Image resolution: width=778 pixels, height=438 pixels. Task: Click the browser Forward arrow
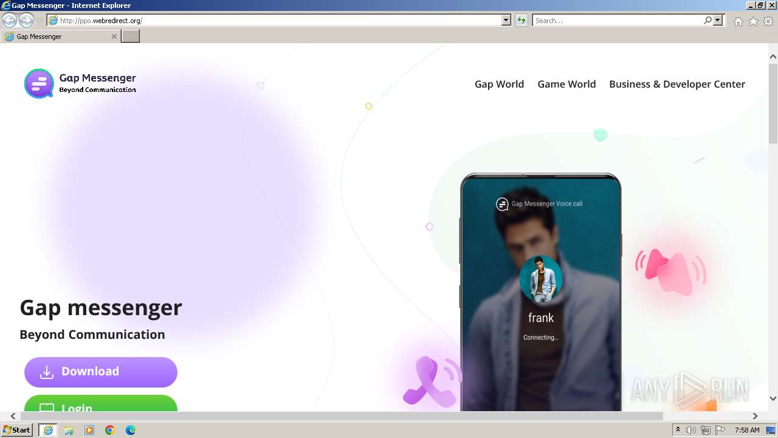[26, 21]
